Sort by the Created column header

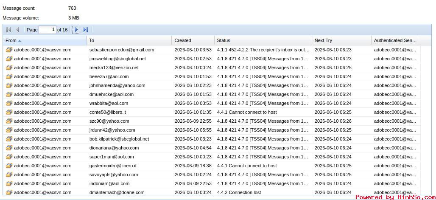[193, 40]
